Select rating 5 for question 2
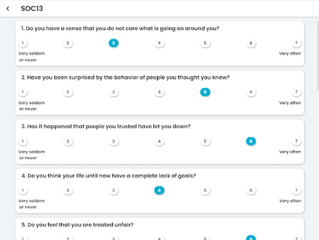Screen dimensions: 319x240 coord(205,92)
